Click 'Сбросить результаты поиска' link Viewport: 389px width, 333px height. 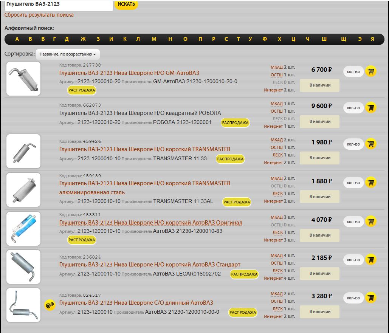click(x=39, y=15)
